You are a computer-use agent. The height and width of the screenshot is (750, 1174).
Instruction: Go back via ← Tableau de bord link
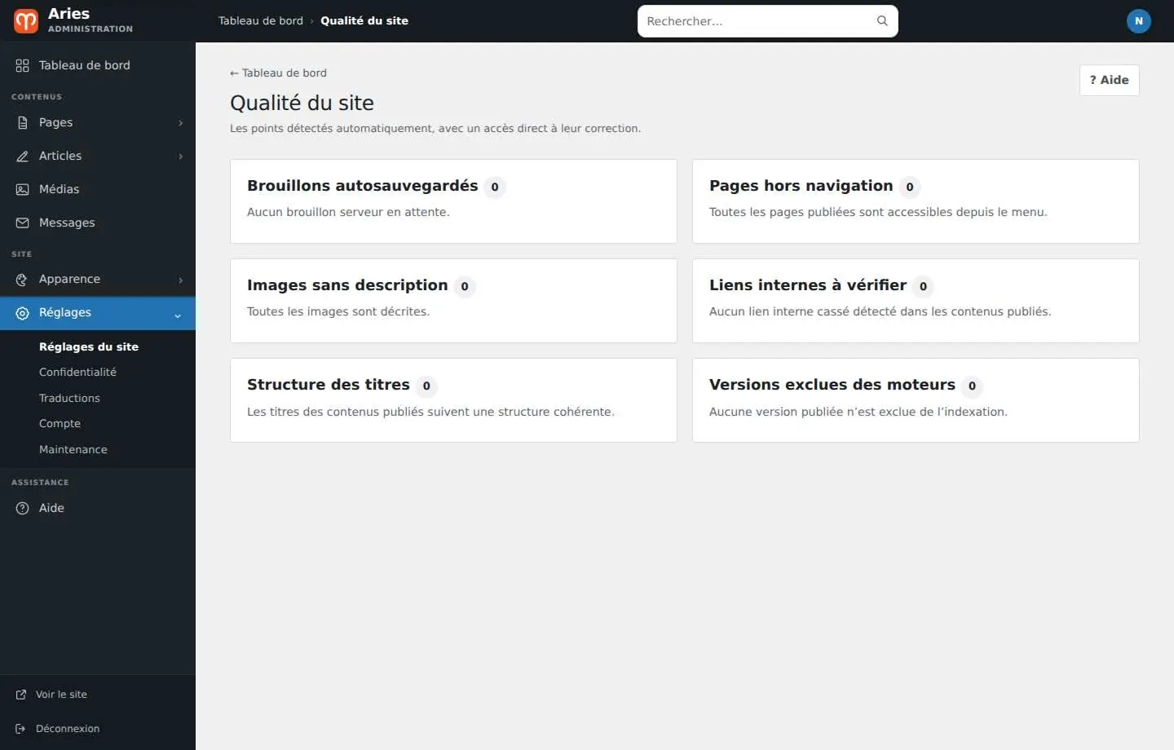click(x=278, y=73)
